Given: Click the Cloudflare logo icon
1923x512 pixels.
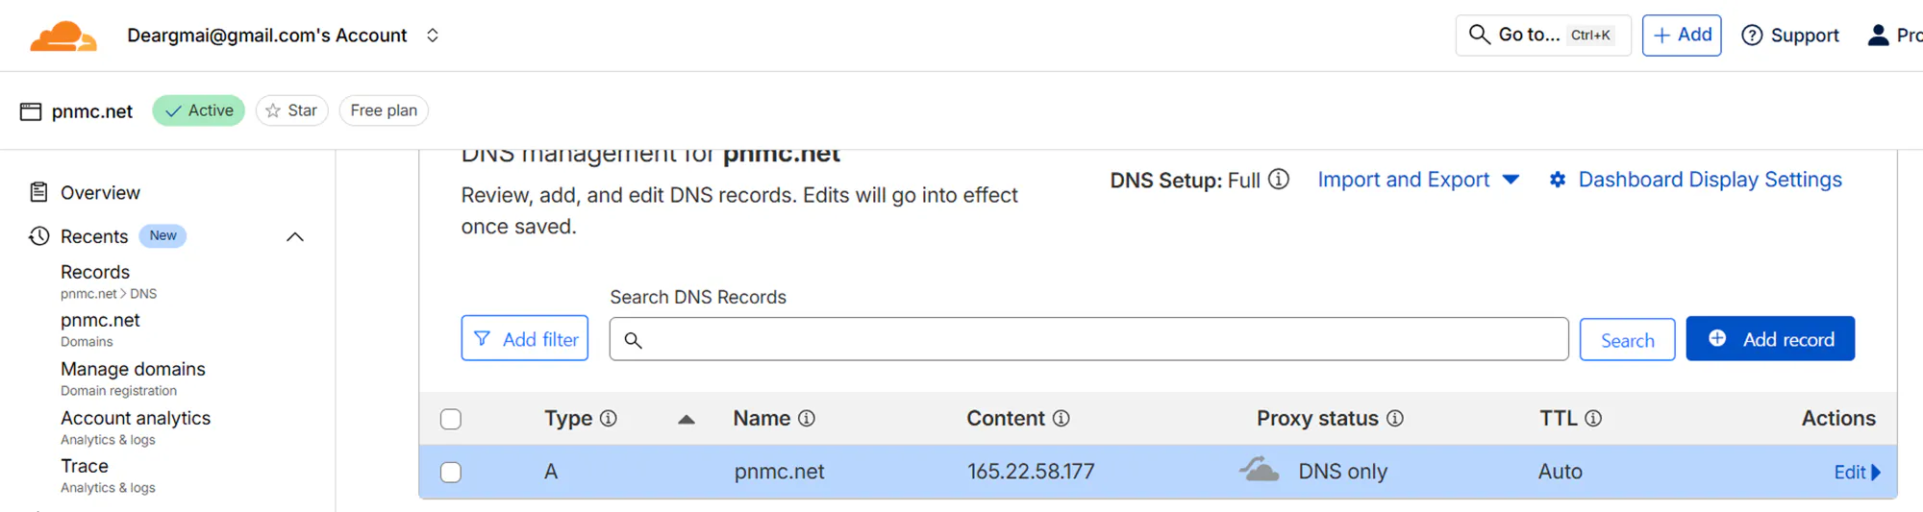Looking at the screenshot, I should pyautogui.click(x=63, y=37).
